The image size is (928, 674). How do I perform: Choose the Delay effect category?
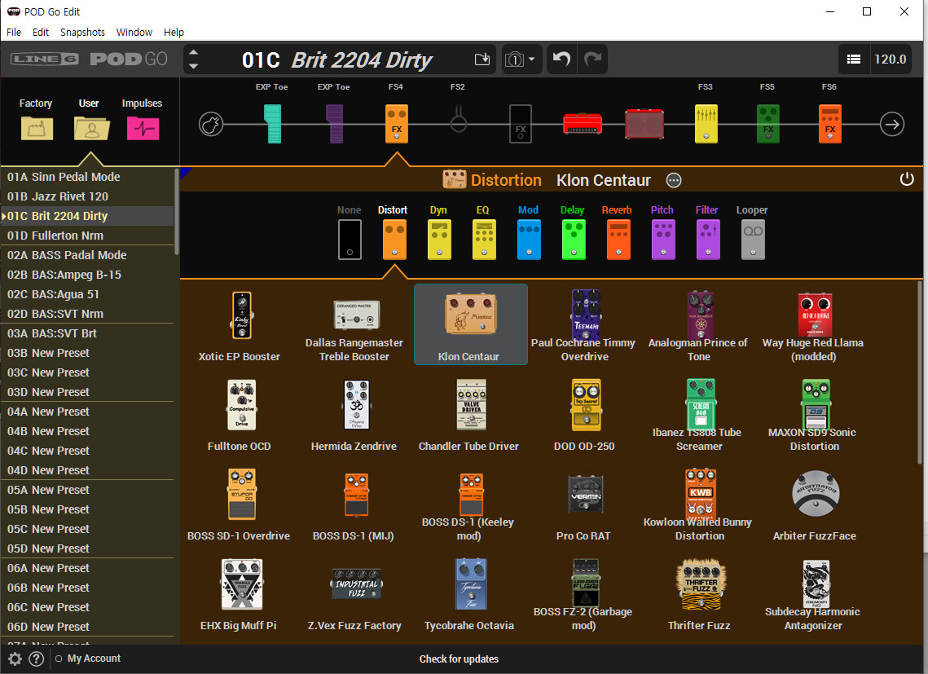pyautogui.click(x=573, y=232)
